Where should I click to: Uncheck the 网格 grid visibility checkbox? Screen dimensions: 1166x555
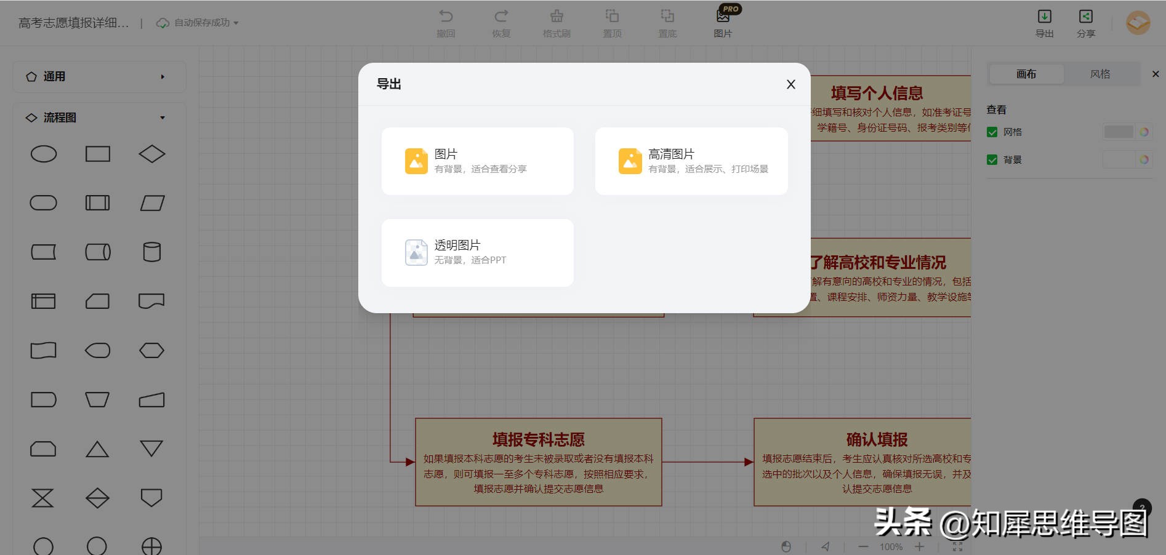992,132
